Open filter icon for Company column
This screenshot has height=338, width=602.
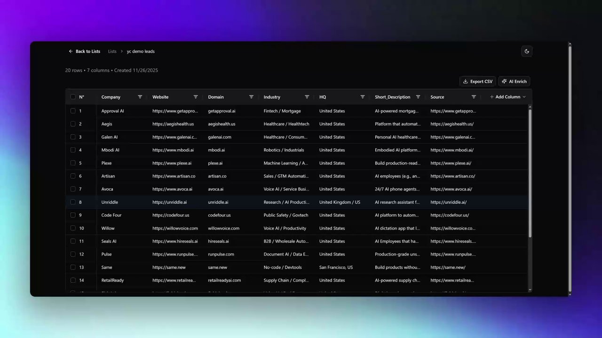[x=140, y=97]
